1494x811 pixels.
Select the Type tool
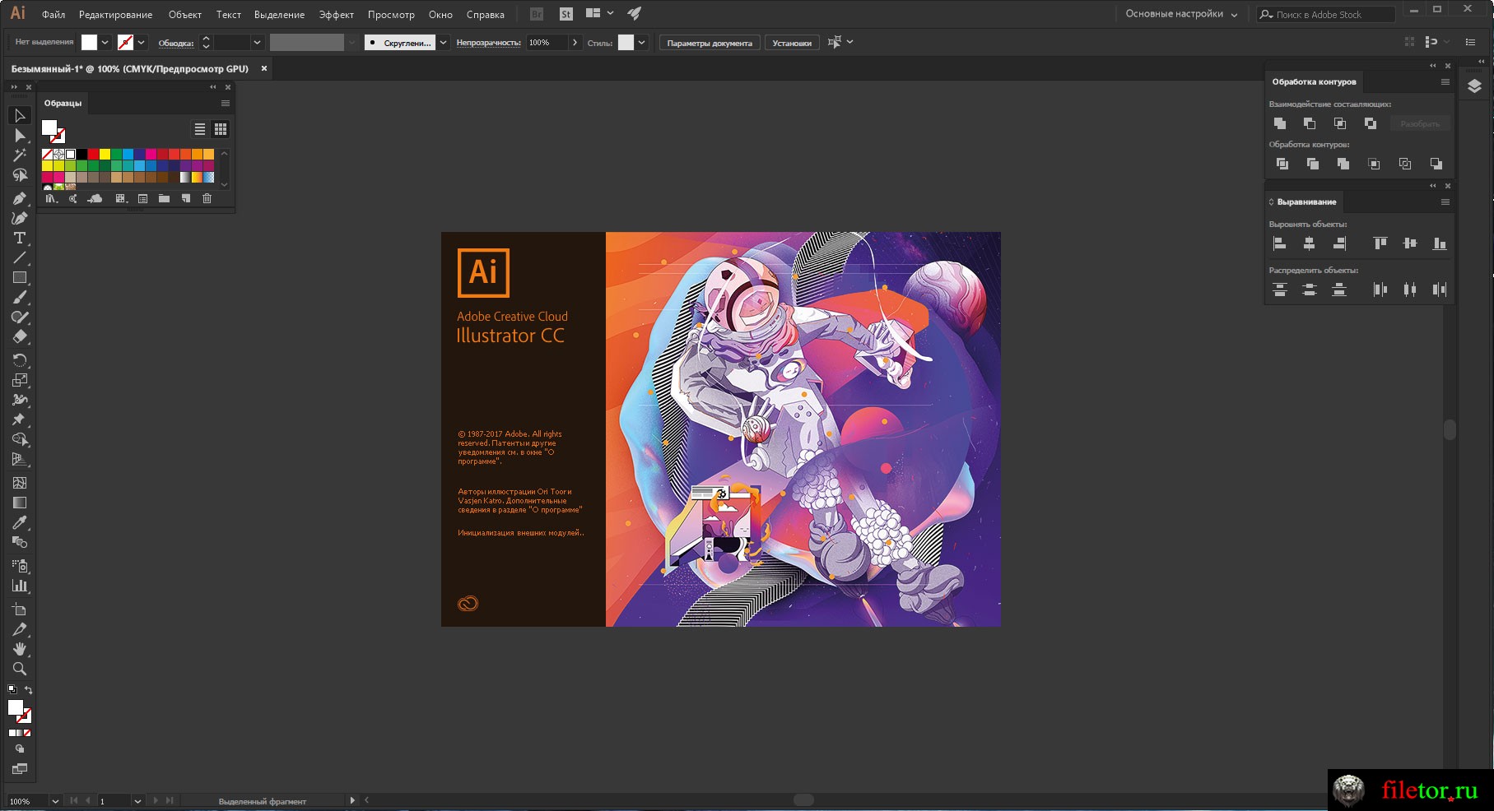[x=20, y=238]
